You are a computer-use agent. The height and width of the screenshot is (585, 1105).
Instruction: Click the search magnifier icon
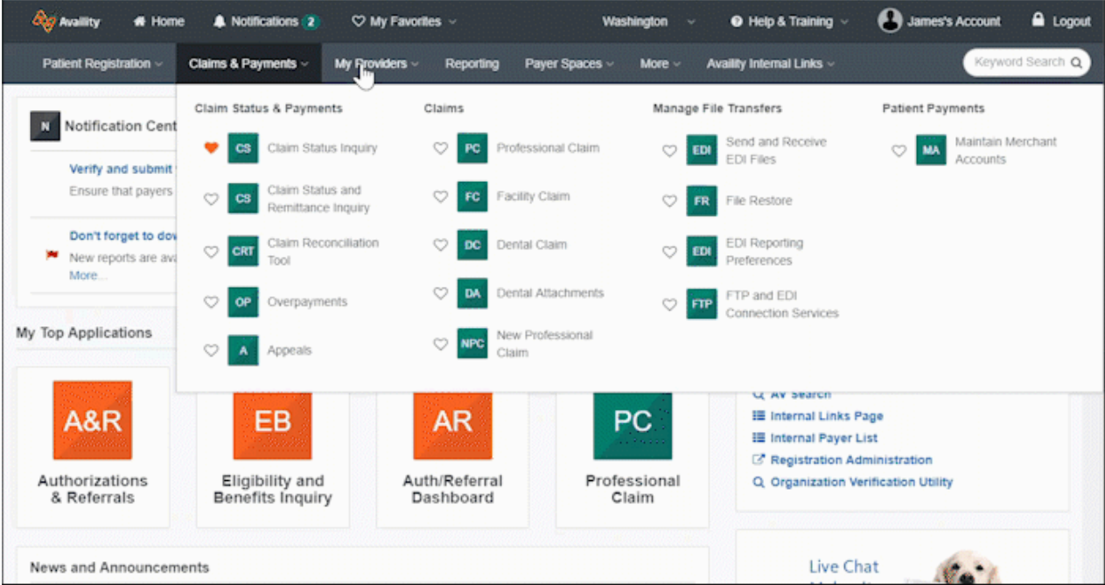coord(1075,63)
